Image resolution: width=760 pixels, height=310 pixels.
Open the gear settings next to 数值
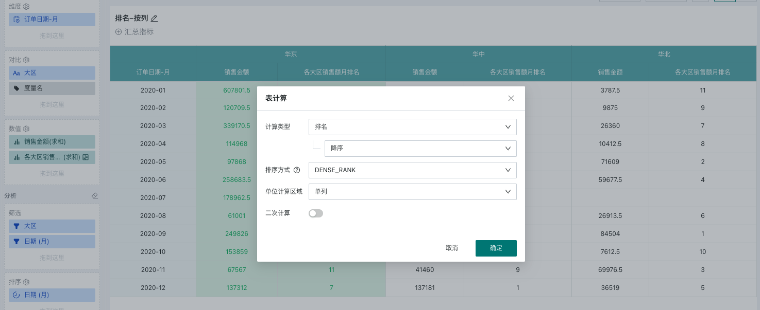point(26,129)
